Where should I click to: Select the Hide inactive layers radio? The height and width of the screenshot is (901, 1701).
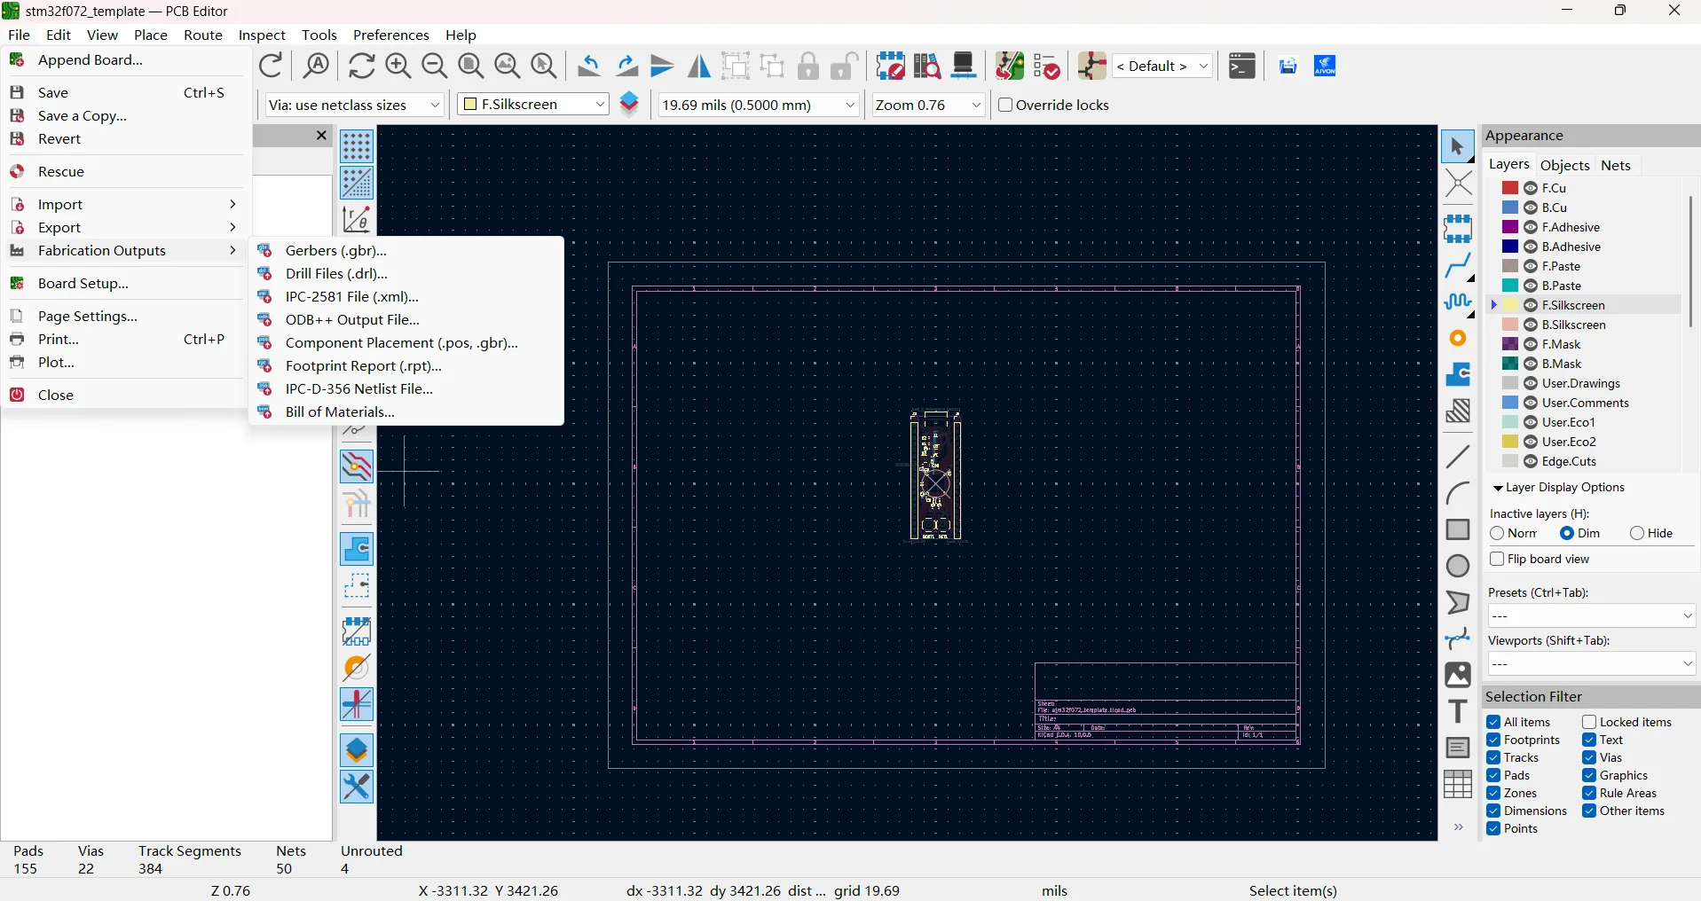coord(1637,533)
